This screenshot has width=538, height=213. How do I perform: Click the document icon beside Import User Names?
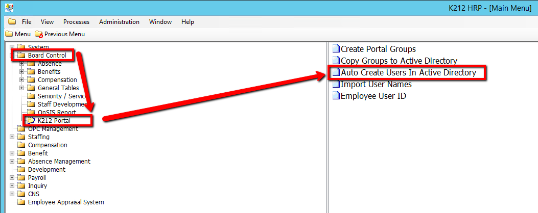[336, 84]
